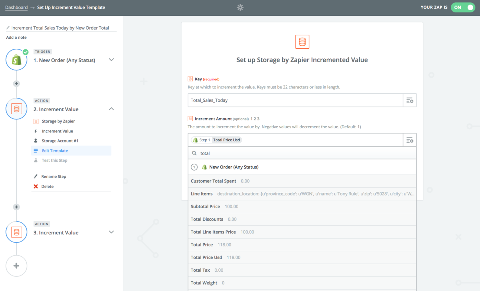
Task: Click the Storage icon beside Storage by Zapier
Action: point(36,121)
